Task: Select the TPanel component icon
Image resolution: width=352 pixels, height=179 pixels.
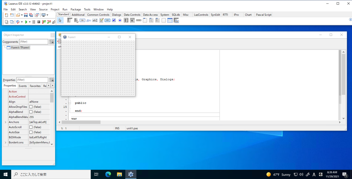Action: click(x=164, y=21)
